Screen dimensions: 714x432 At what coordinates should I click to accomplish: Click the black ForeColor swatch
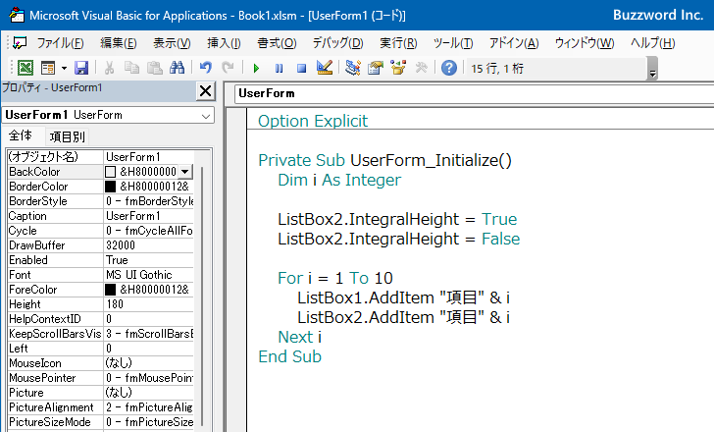110,290
